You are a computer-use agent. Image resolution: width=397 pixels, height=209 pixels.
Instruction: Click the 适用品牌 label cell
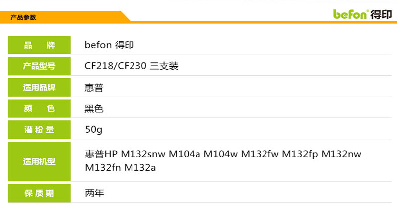pos(40,88)
